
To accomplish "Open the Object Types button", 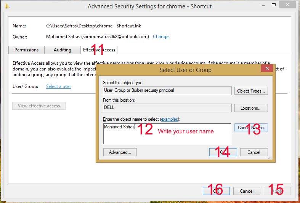I will click(251, 91).
